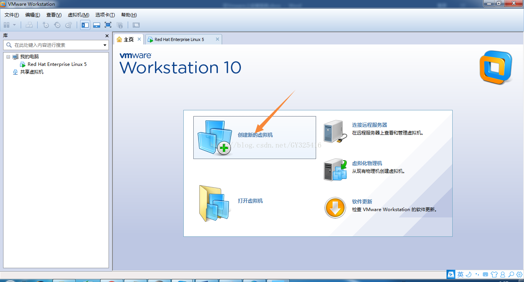Click the running VM icon beside Red Hat tree item
This screenshot has width=524, height=282.
[23, 64]
